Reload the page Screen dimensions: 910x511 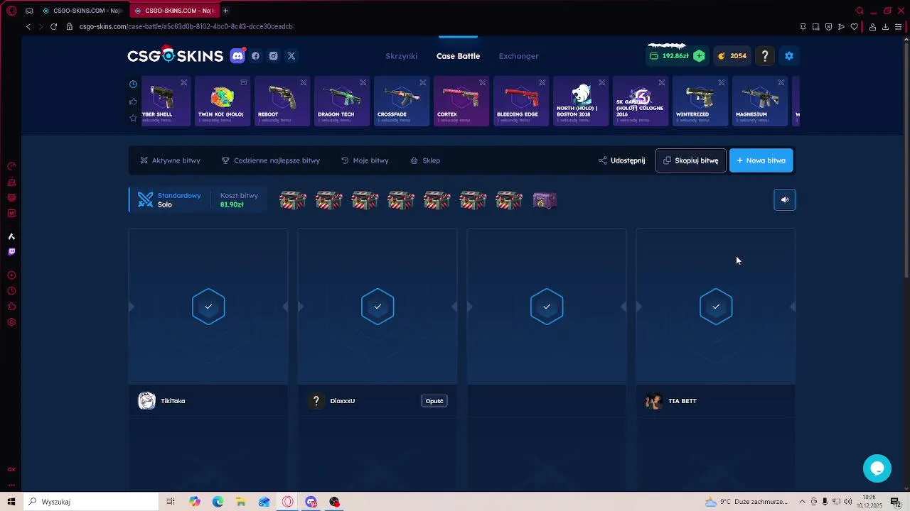pos(53,26)
